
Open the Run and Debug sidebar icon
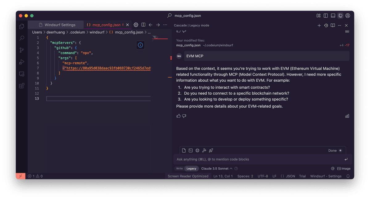[x=22, y=62]
